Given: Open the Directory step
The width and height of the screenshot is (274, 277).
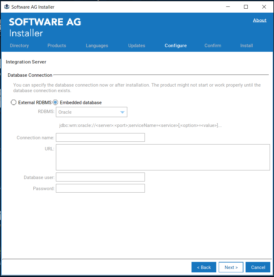Looking at the screenshot, I should point(19,45).
